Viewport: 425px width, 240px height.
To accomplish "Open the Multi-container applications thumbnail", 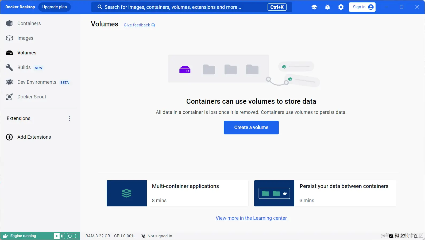I will coord(127,193).
